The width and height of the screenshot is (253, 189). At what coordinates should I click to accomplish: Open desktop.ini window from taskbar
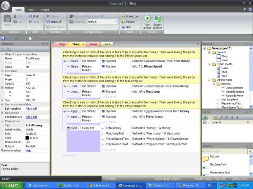tap(41, 185)
